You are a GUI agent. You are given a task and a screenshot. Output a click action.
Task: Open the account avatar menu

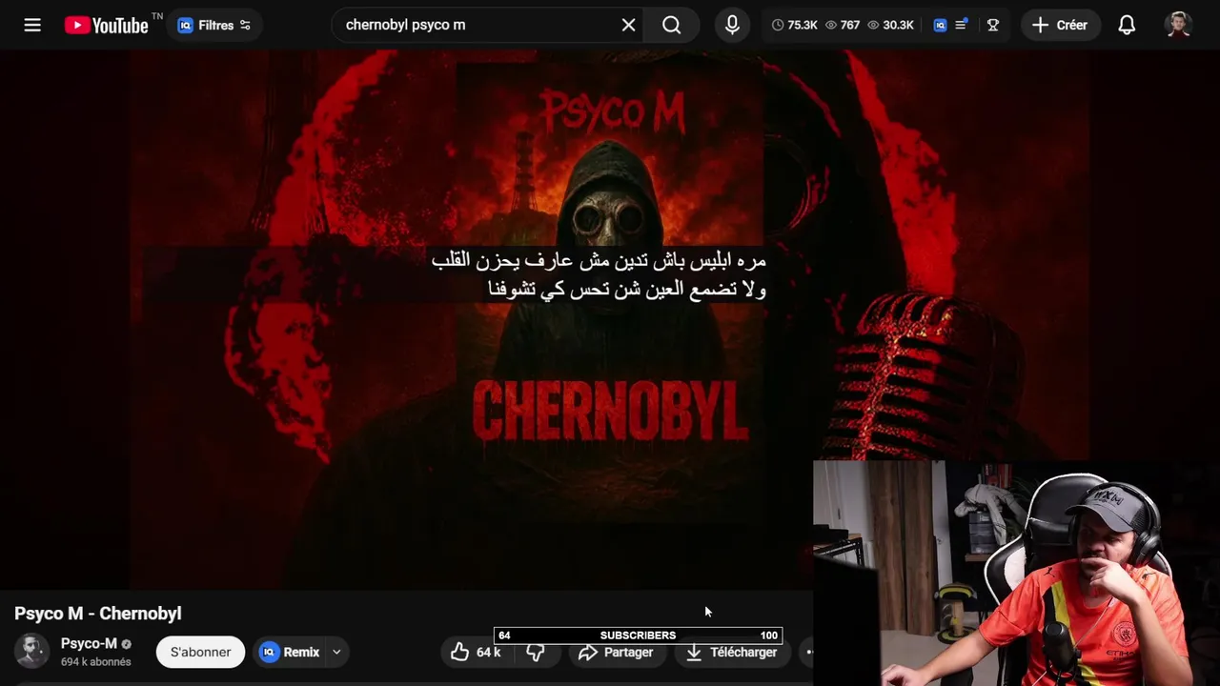pyautogui.click(x=1179, y=25)
